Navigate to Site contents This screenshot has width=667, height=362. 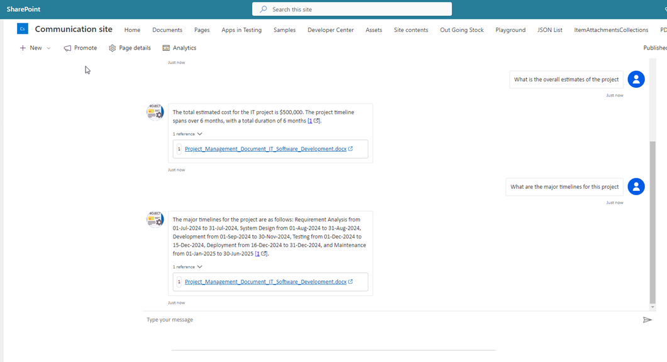point(411,29)
